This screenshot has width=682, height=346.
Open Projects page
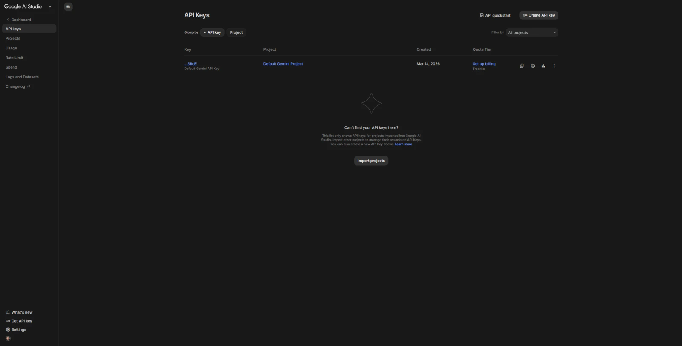click(13, 38)
